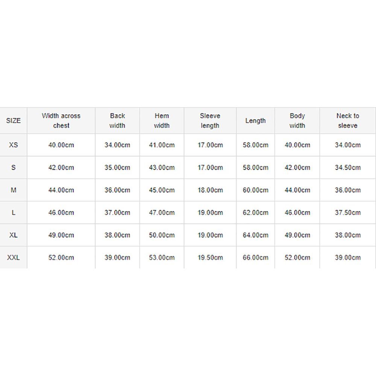Click the 45.00cm hem width cell
This screenshot has height=376, width=376.
[162, 190]
